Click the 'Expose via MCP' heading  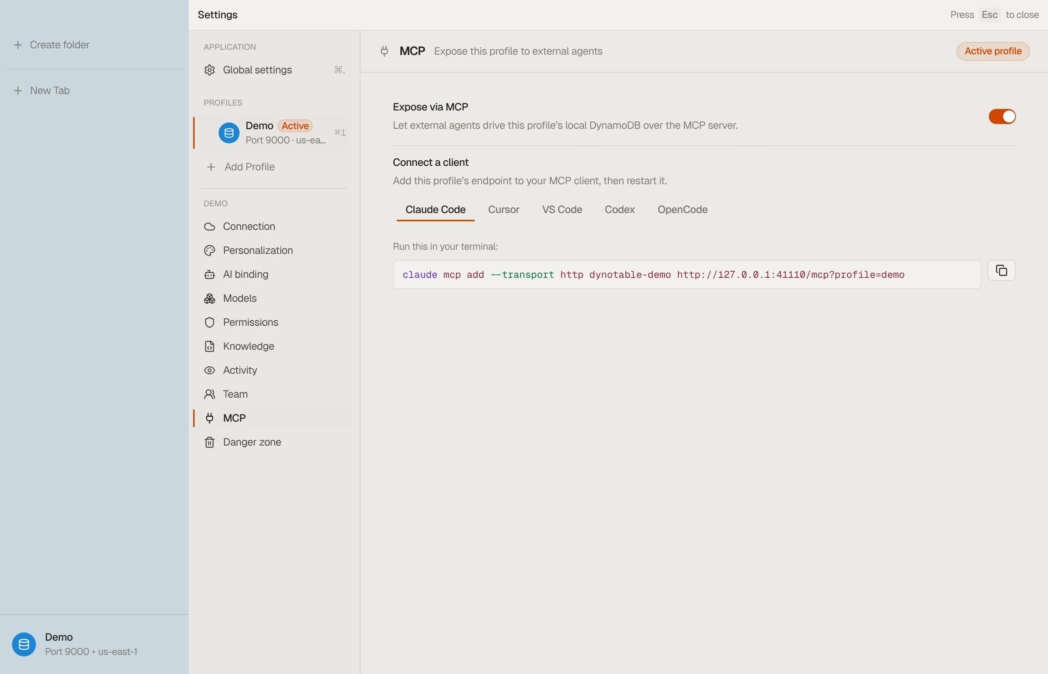[430, 107]
